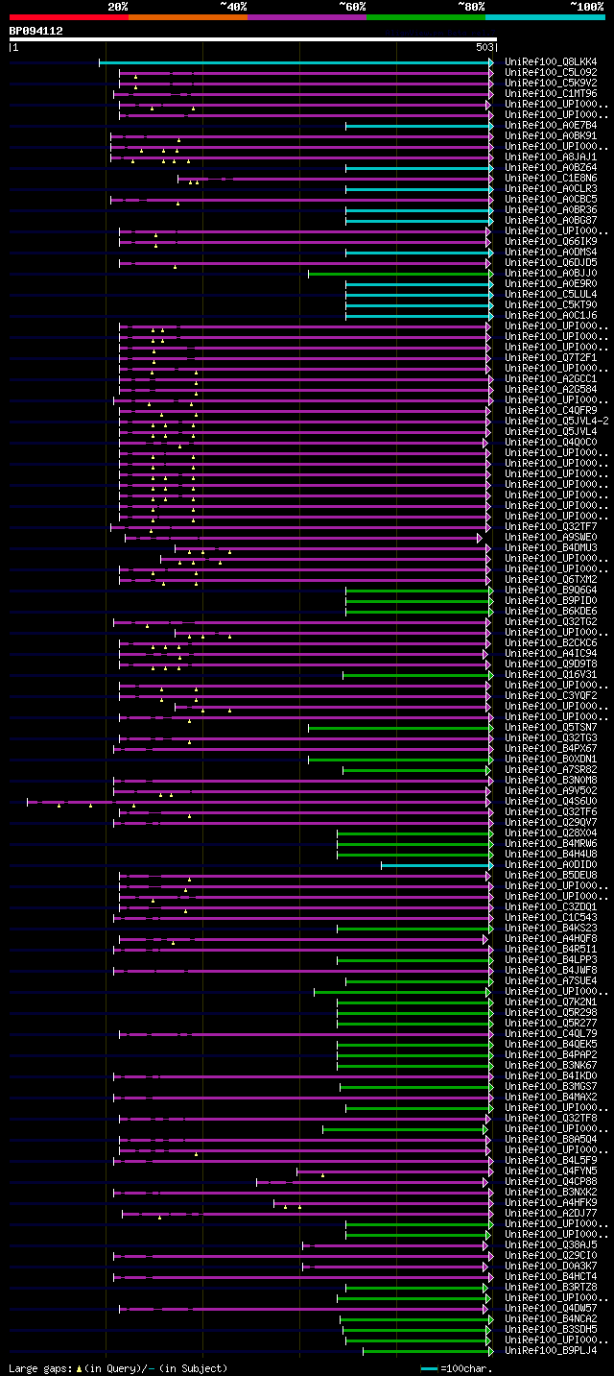
Task: Choose entry UniRef100_C4QFR9
Action: (x=553, y=411)
